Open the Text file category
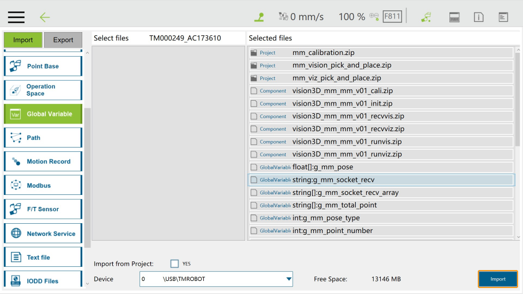523x294 pixels. tap(42, 258)
